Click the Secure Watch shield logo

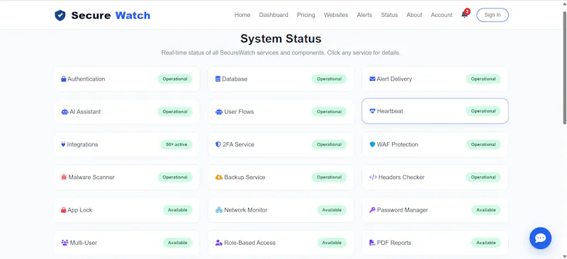click(60, 15)
